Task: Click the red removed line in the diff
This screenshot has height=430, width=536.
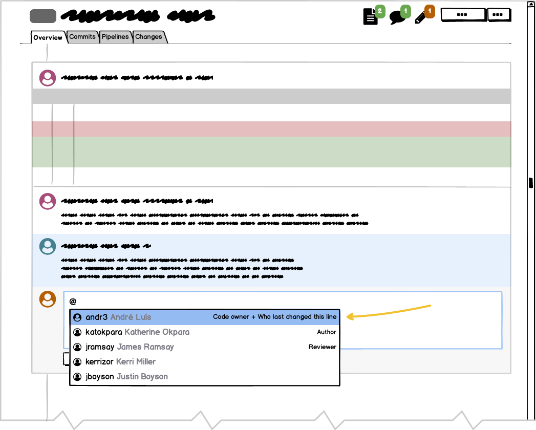Action: 271,129
